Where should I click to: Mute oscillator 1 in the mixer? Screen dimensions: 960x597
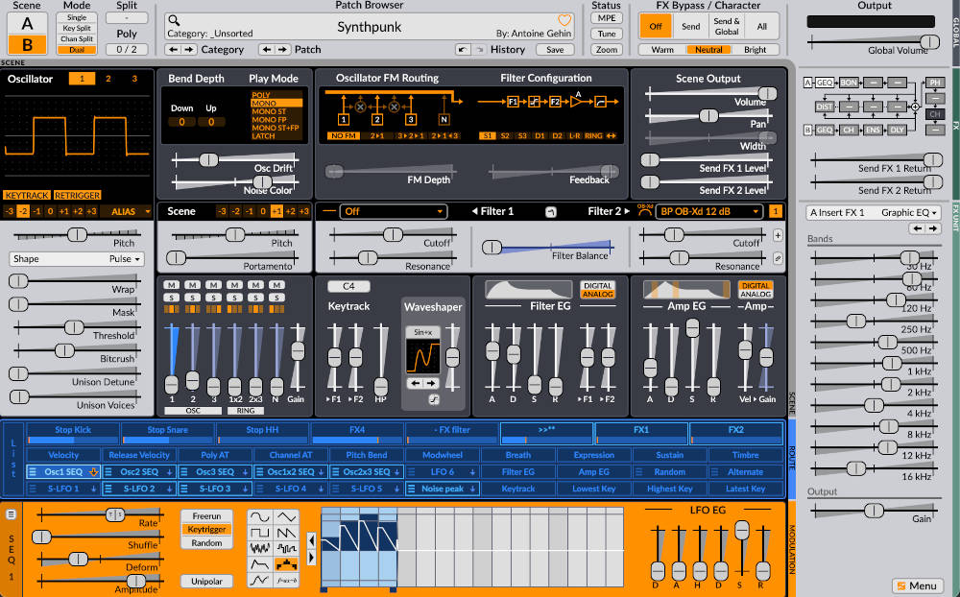click(172, 285)
